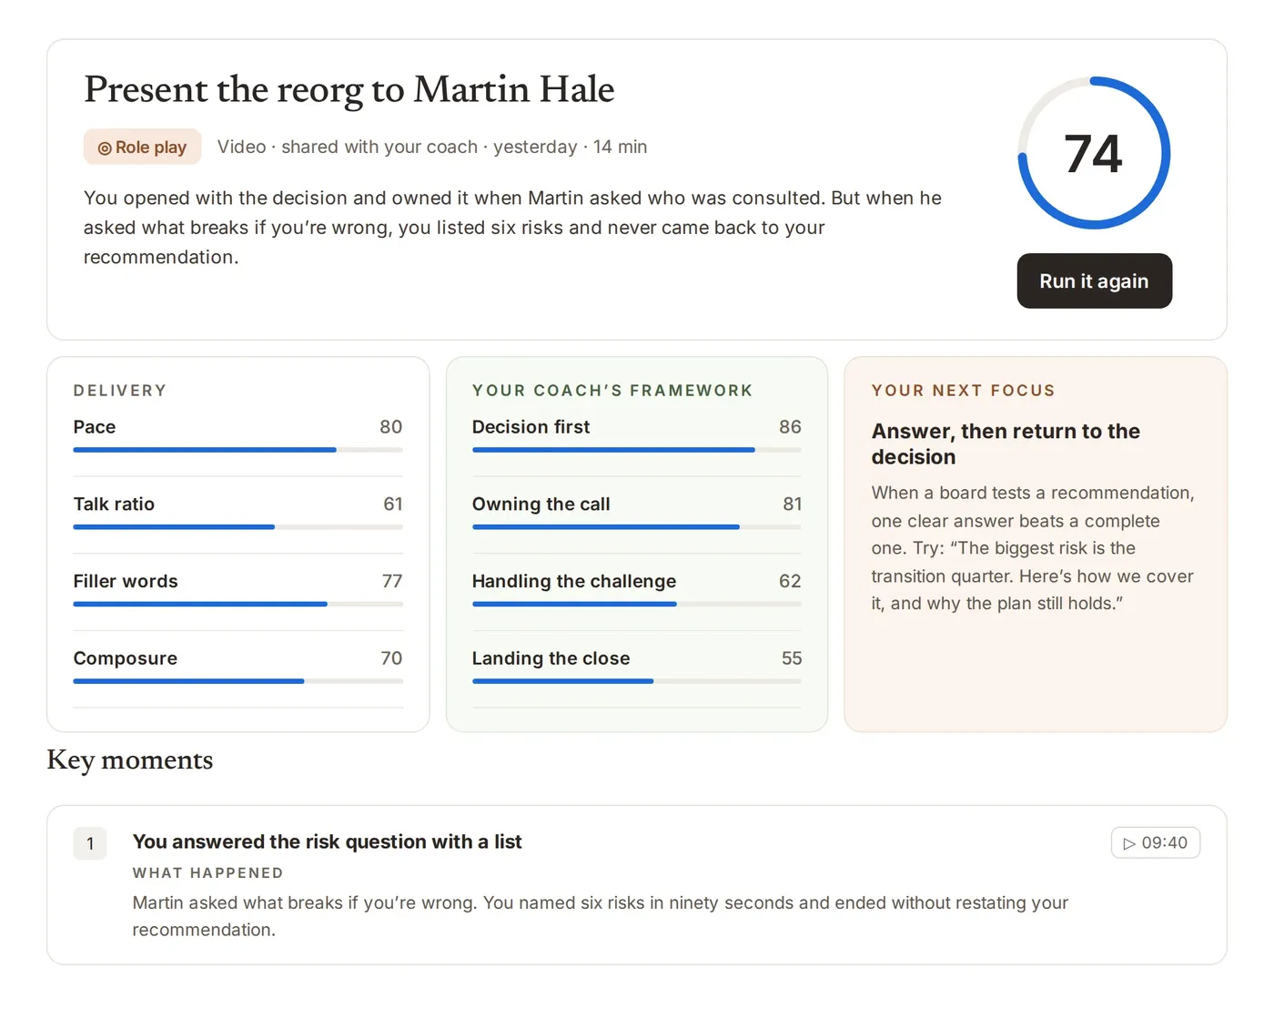The width and height of the screenshot is (1274, 1009).
Task: Click the overall score 74 ring
Action: 1094,152
